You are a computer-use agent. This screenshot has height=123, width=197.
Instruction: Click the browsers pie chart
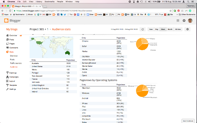point(142,44)
